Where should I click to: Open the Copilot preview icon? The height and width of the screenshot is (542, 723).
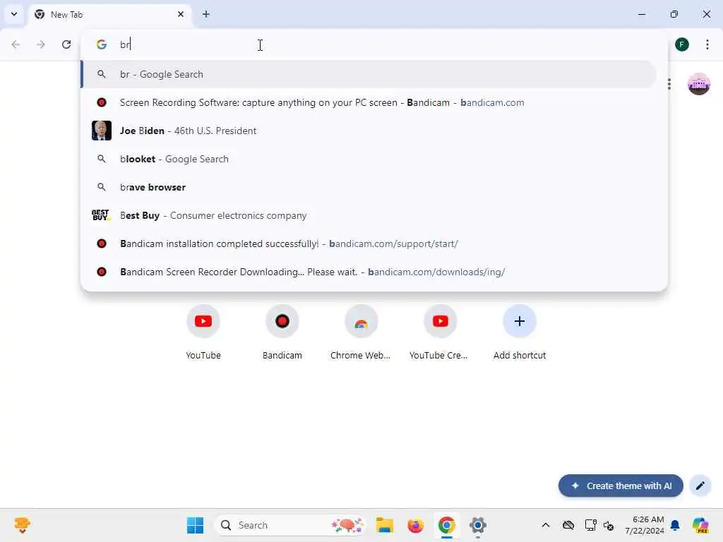[700, 525]
